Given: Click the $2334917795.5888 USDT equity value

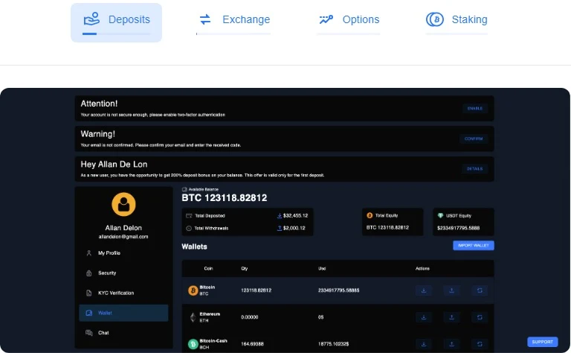Looking at the screenshot, I should (x=459, y=228).
